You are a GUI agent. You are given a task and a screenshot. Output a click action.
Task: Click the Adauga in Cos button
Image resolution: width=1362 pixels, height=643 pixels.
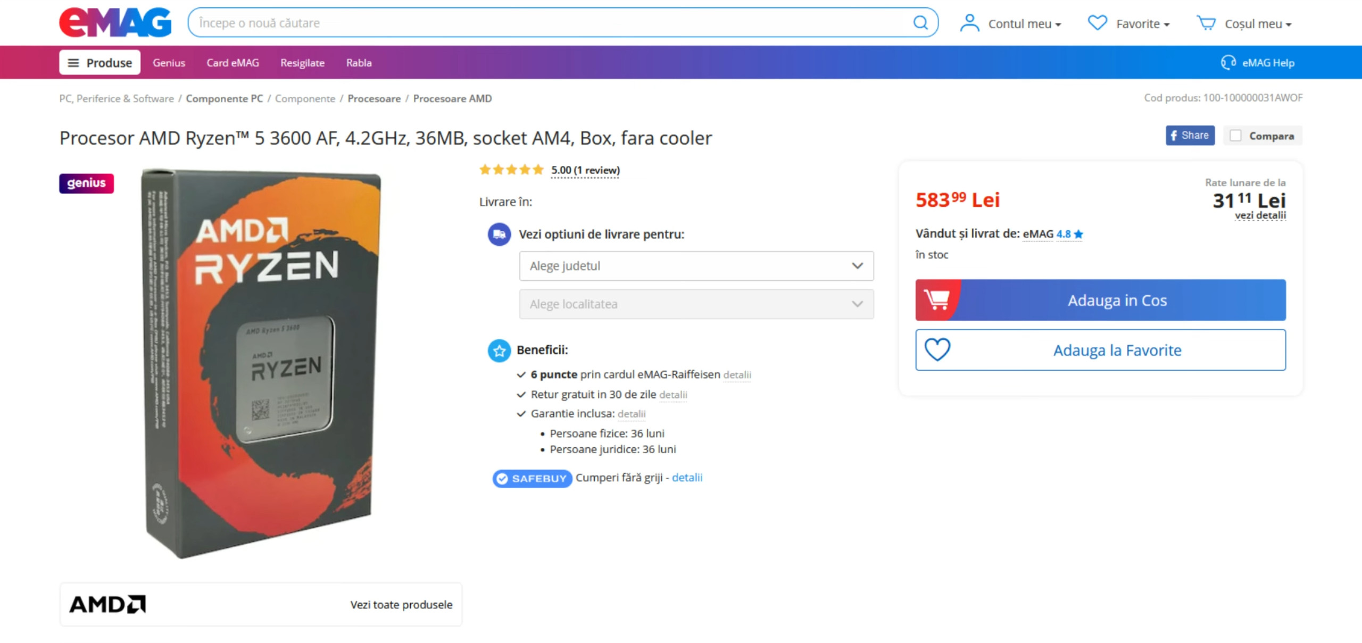[1100, 300]
